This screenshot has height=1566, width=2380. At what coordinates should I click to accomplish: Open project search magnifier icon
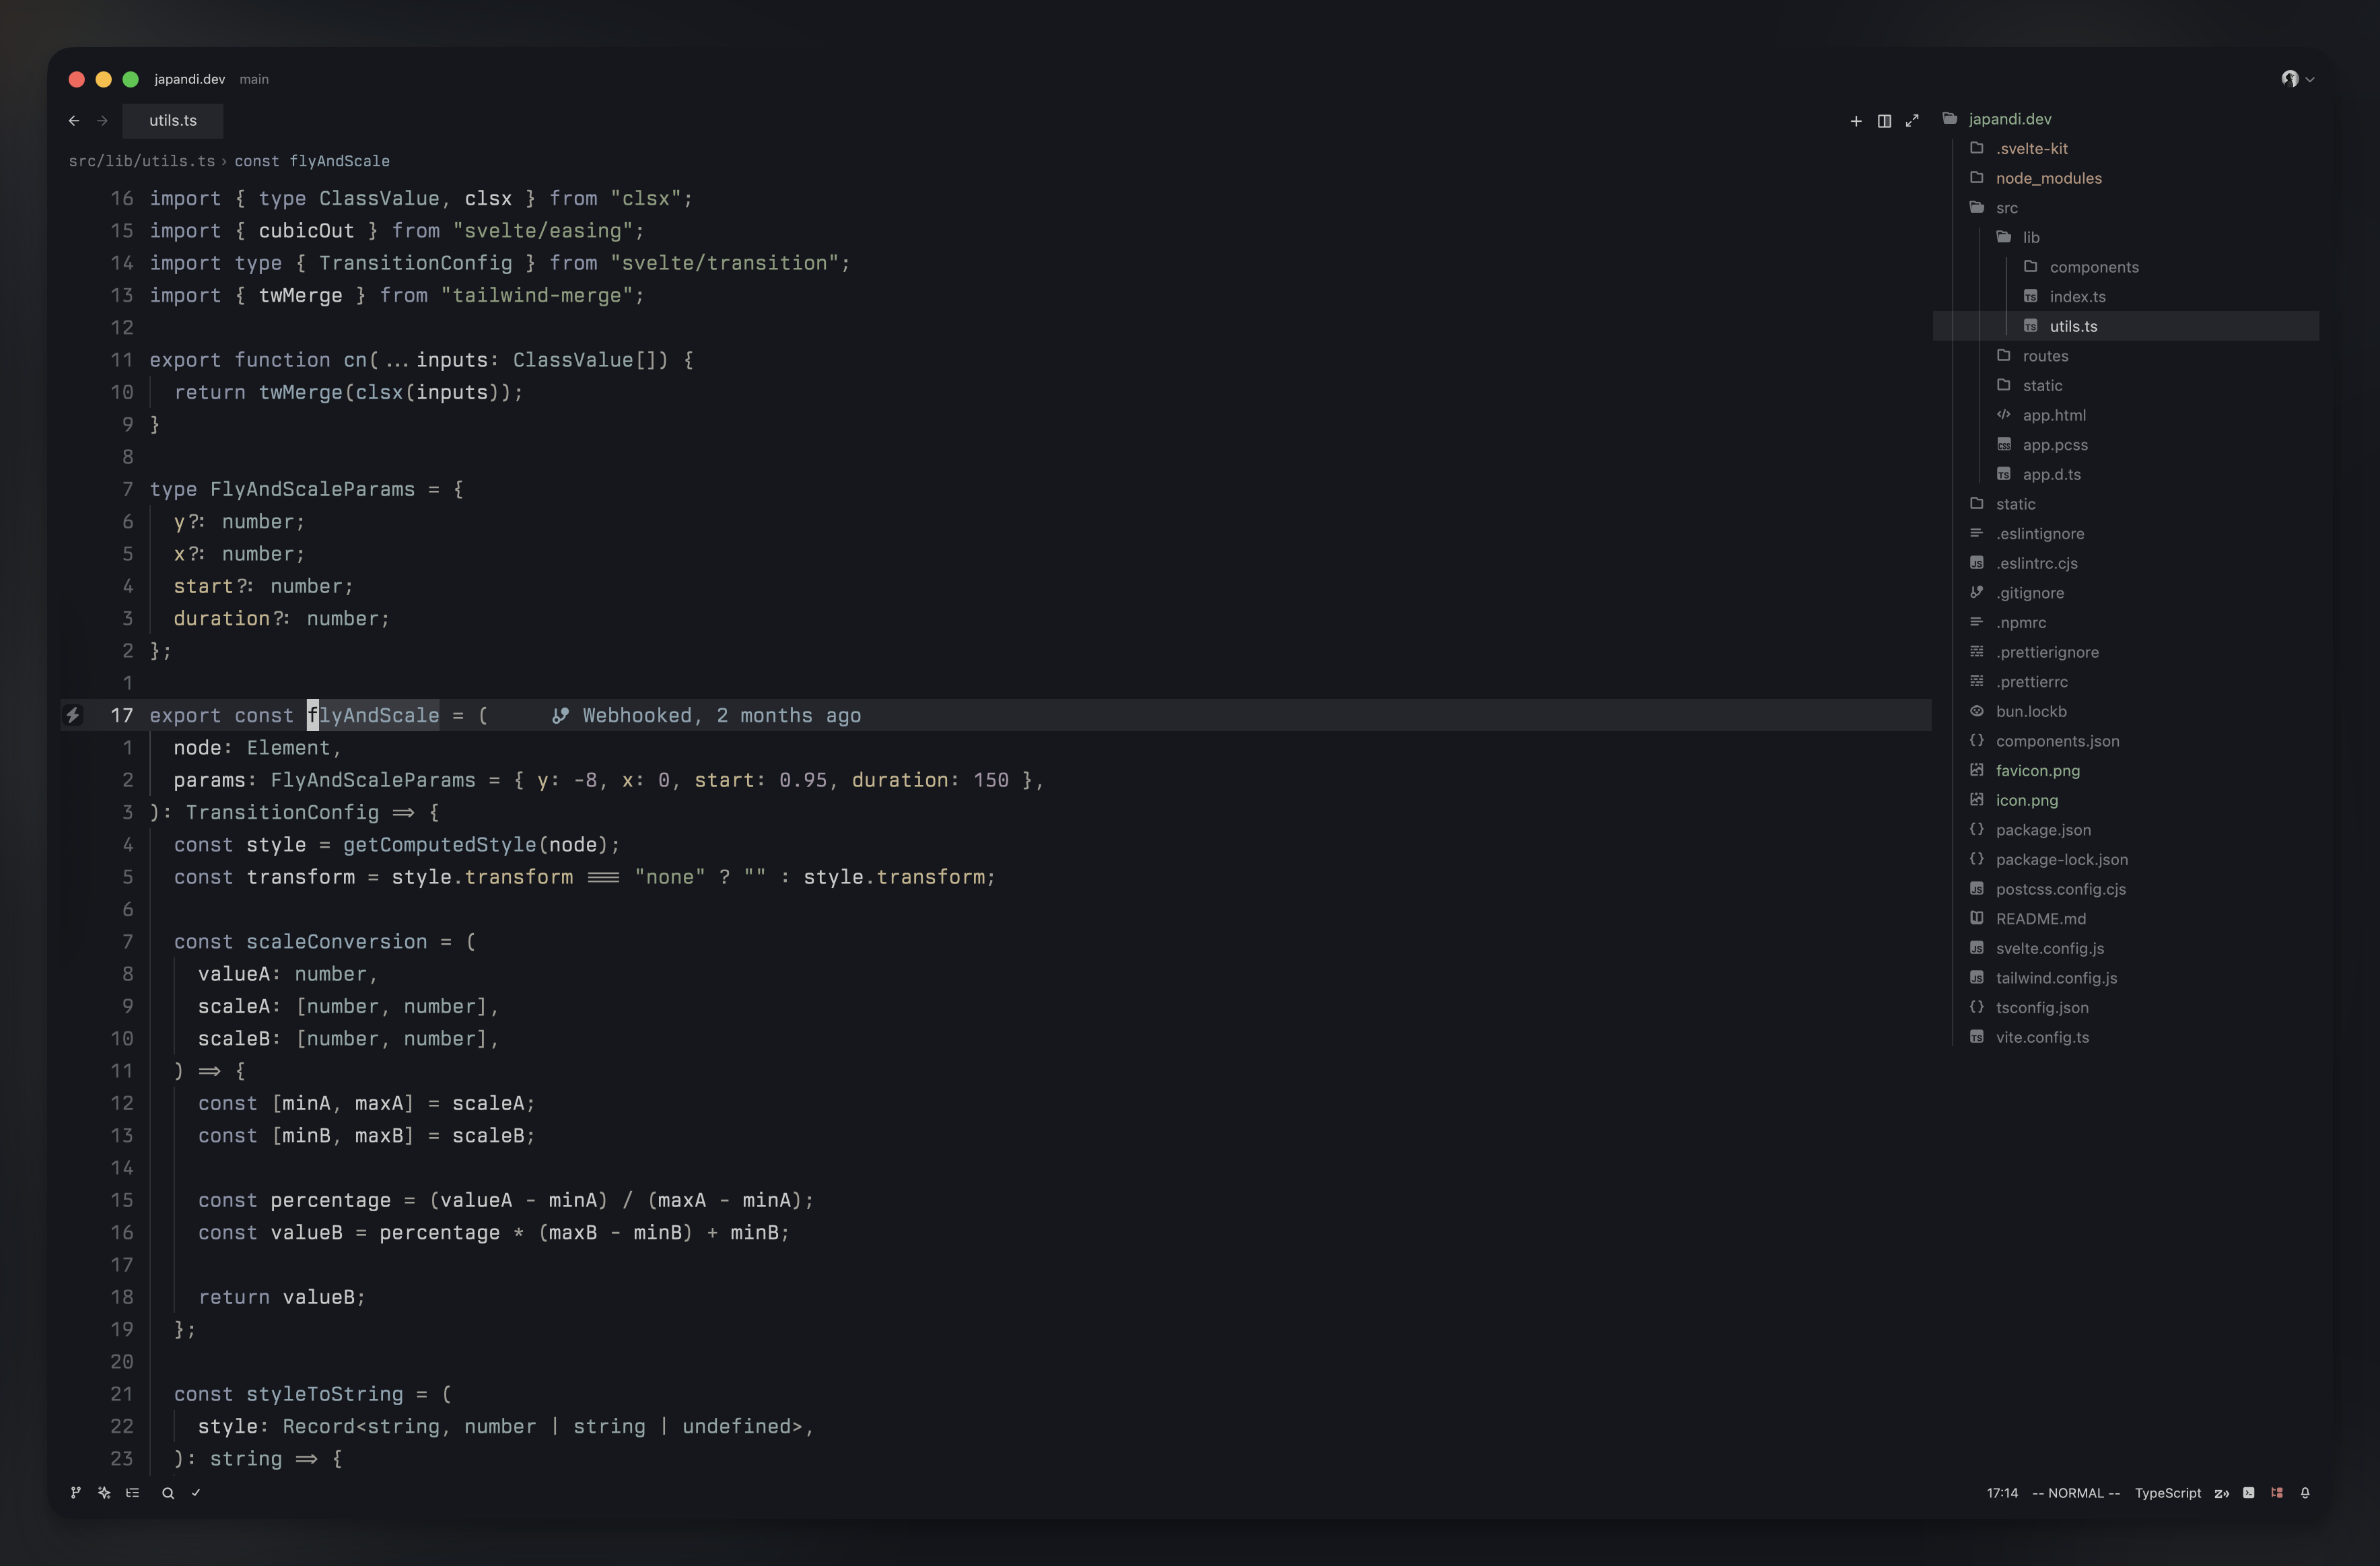tap(168, 1493)
